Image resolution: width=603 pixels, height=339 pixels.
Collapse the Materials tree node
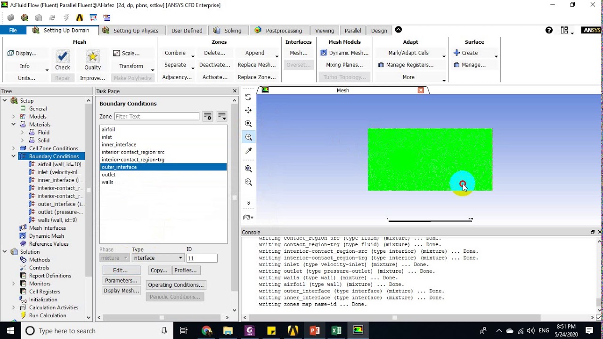click(x=14, y=124)
